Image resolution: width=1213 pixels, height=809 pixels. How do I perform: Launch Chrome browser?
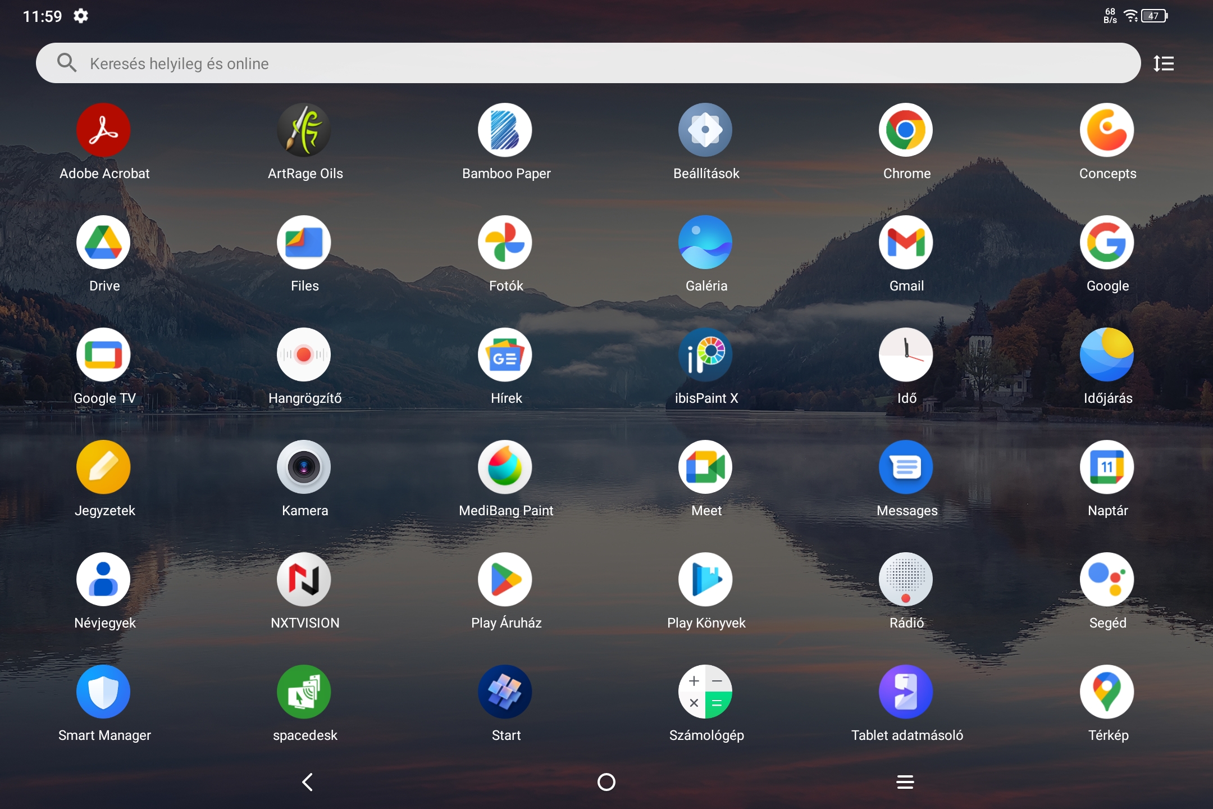[x=906, y=130]
